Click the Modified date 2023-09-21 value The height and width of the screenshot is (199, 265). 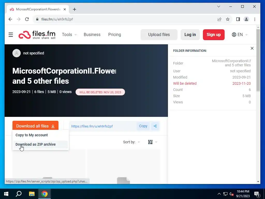tap(241, 77)
